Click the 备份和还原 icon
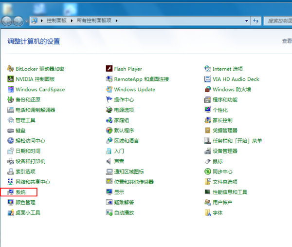This screenshot has height=247, width=292. 10,99
